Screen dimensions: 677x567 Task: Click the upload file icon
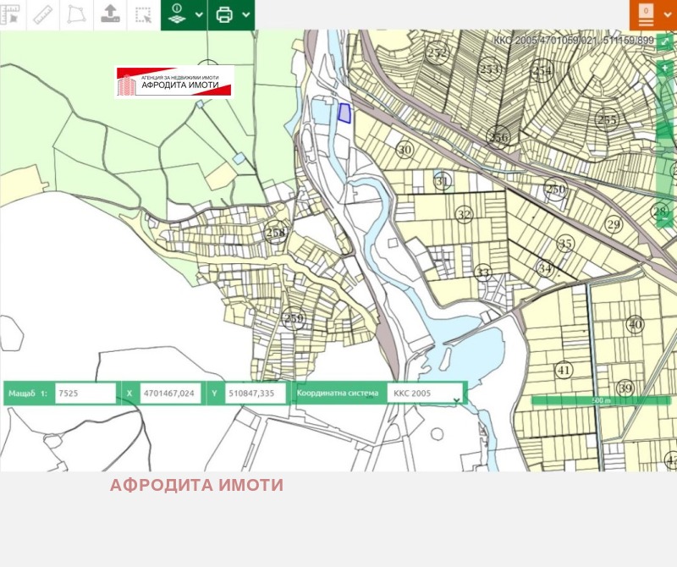(110, 14)
